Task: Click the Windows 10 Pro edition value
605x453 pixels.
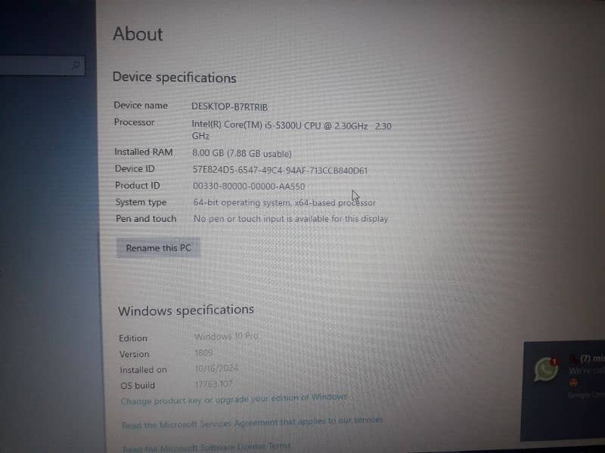Action: click(226, 336)
